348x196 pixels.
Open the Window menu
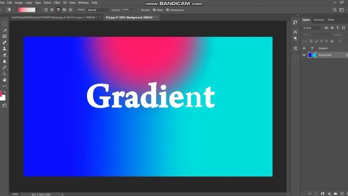[83, 3]
